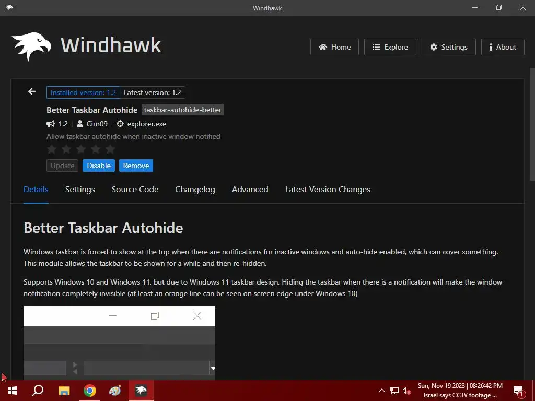The image size is (535, 401).
Task: Rate the mod one star
Action: [52, 149]
